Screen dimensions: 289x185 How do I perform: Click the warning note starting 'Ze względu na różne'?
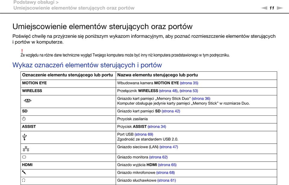(125, 55)
